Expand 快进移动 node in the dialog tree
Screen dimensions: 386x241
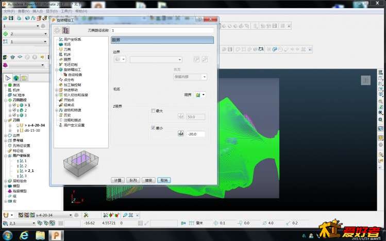pyautogui.click(x=57, y=90)
